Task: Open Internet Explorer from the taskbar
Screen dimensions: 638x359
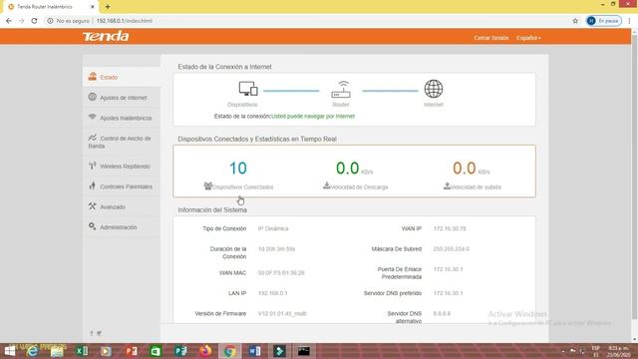Action: (32, 351)
